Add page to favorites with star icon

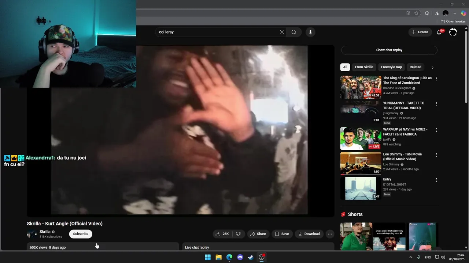416,13
